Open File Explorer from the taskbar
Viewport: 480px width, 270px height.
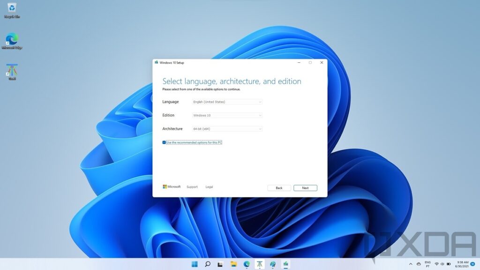point(233,264)
